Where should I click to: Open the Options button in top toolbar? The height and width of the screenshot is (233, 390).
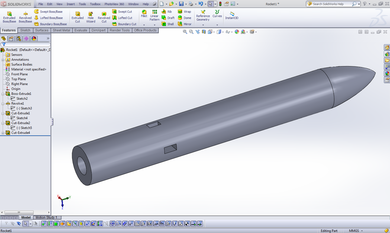(233, 4)
